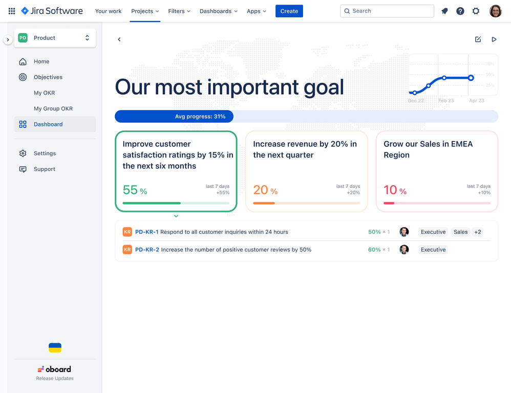
Task: Click the blue Create button
Action: coord(289,11)
